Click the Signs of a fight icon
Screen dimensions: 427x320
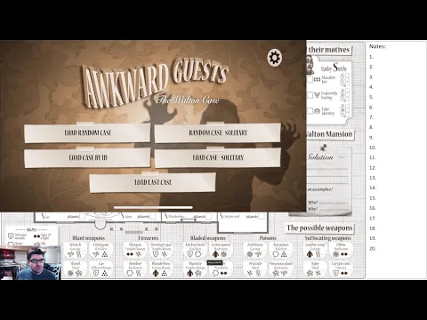(36, 236)
